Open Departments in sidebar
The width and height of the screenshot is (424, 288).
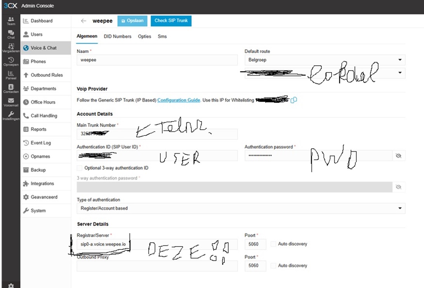pos(46,88)
